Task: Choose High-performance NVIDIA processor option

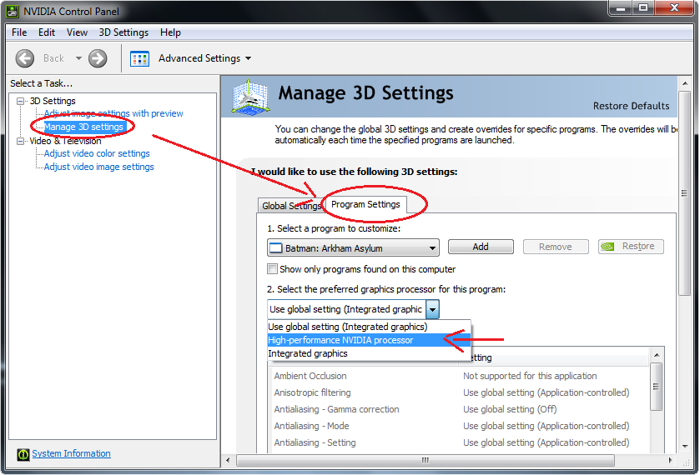Action: [x=369, y=340]
